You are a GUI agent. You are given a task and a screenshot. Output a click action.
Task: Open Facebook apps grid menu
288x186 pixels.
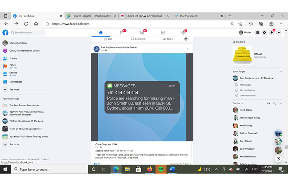point(258,33)
